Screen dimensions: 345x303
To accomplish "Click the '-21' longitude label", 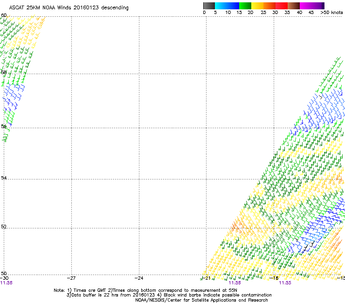I will click(x=206, y=278).
